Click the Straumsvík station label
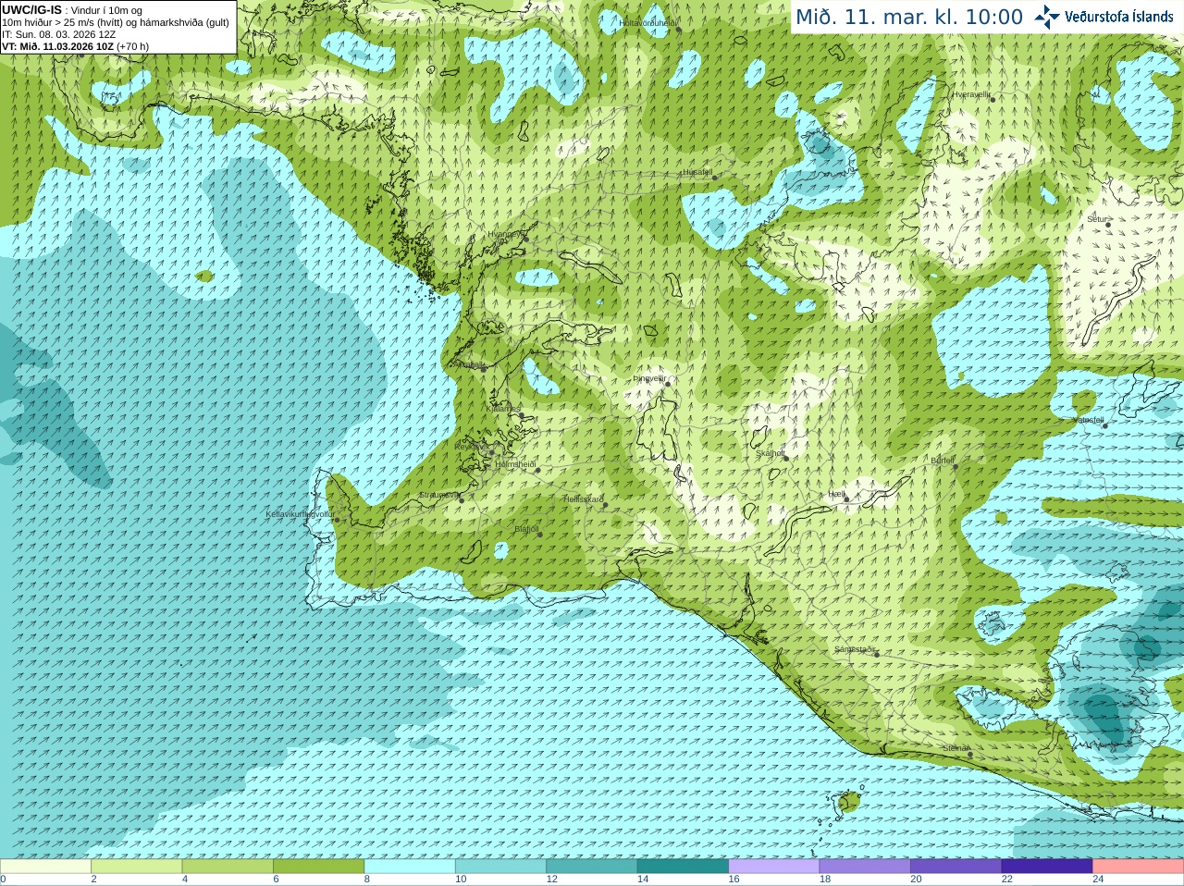This screenshot has width=1184, height=886. 438,495
